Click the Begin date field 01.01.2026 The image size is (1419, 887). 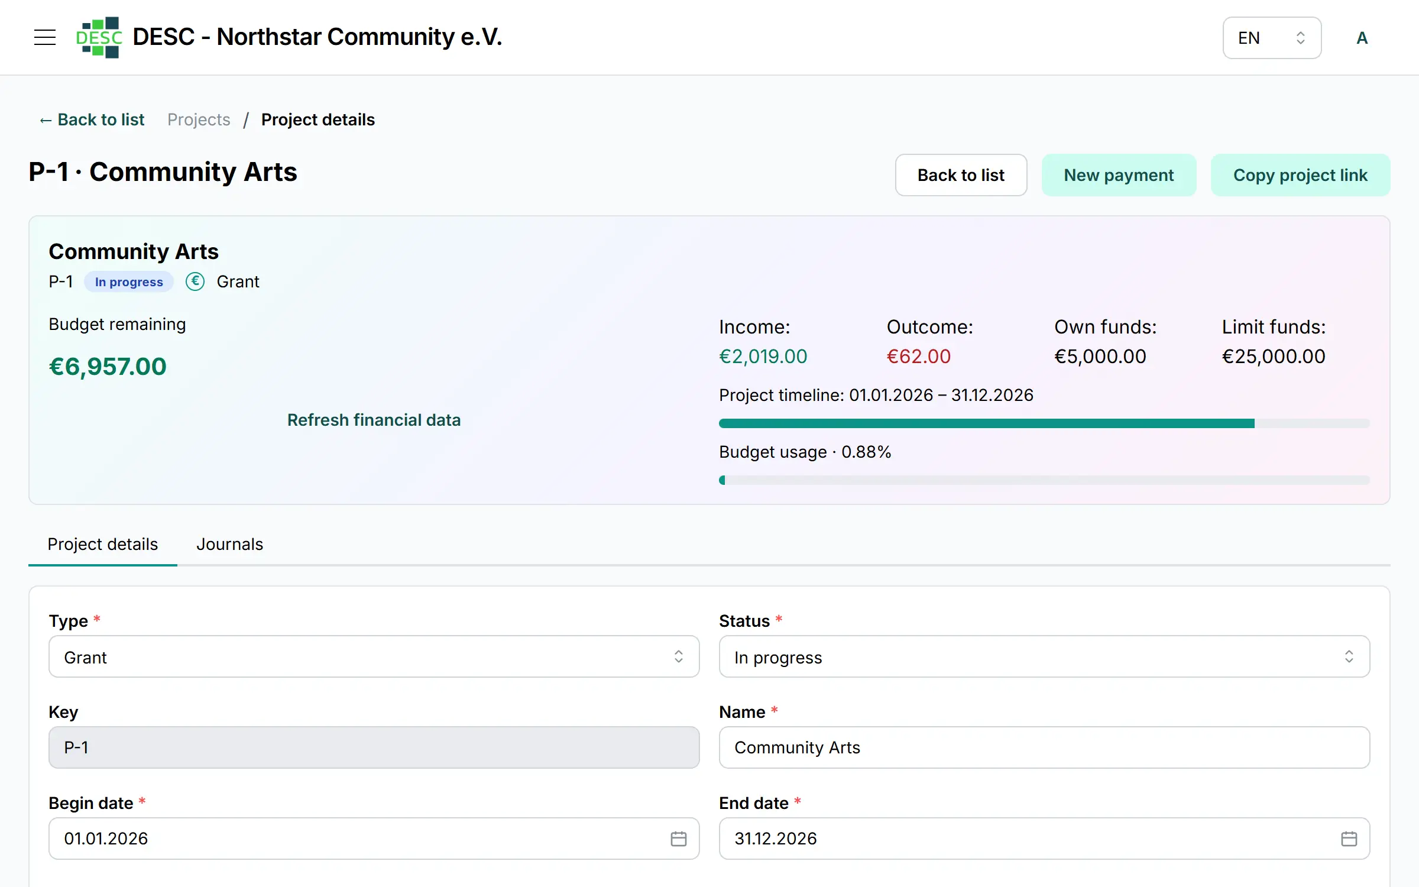374,839
